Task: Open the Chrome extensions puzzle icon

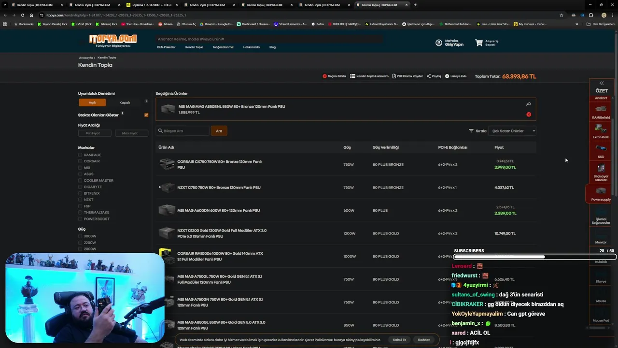Action: coord(591,15)
